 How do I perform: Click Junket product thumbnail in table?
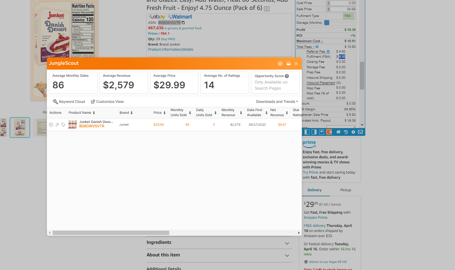click(73, 124)
